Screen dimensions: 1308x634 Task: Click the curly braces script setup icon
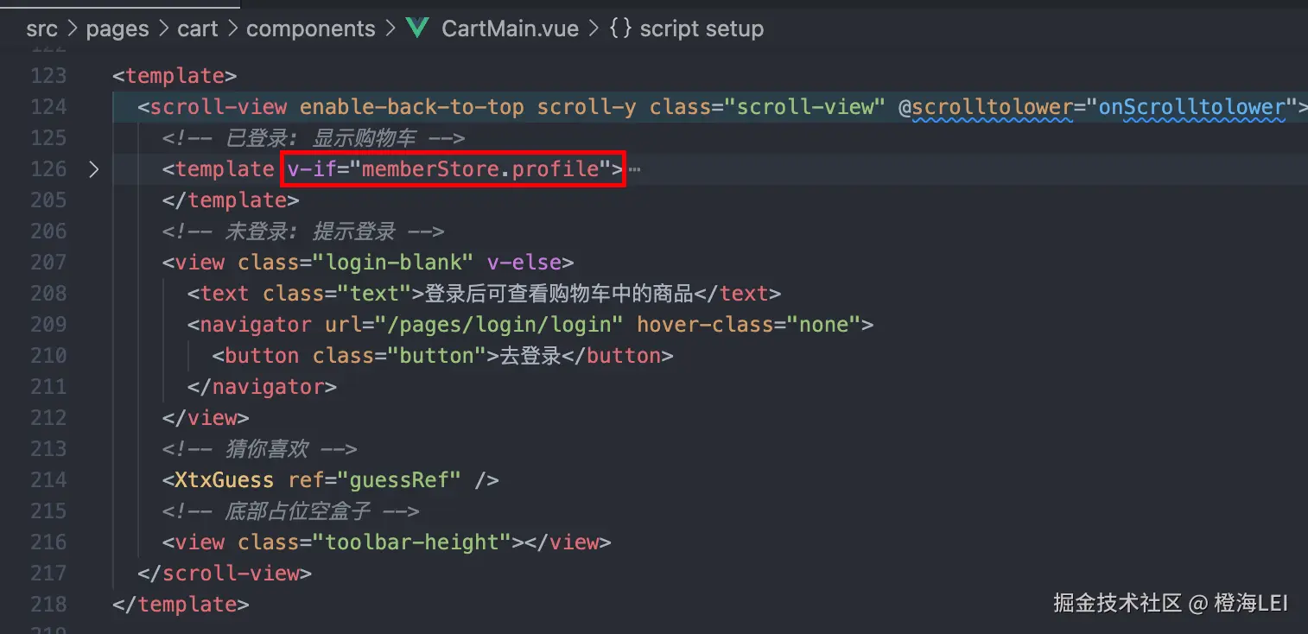620,29
